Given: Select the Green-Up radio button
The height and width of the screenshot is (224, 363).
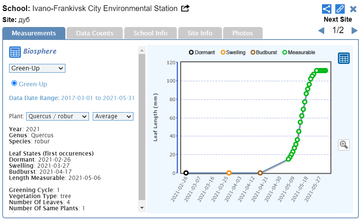Looking at the screenshot, I should (14, 83).
